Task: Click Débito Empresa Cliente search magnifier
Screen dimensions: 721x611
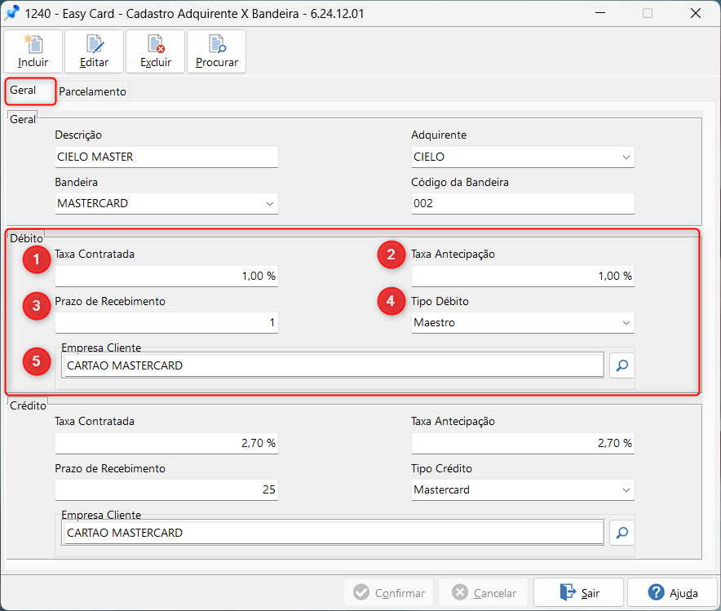Action: click(621, 365)
